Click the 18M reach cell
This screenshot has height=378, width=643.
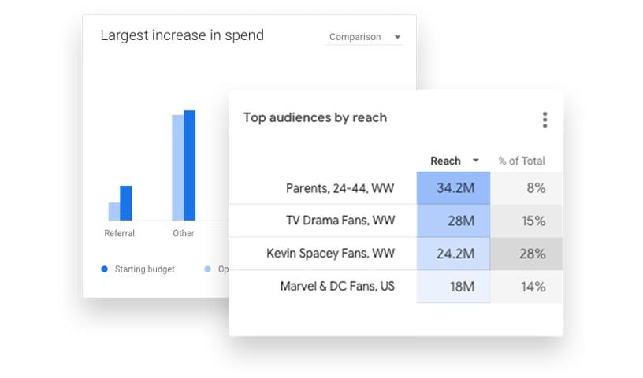point(453,287)
